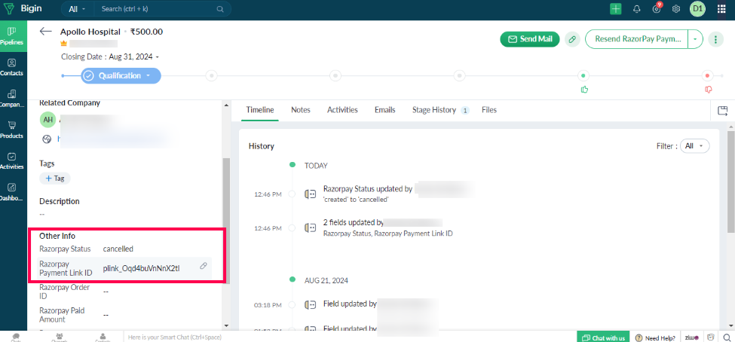Click the pencil edit icon for Payment Link ID
The width and height of the screenshot is (735, 342).
pos(204,266)
